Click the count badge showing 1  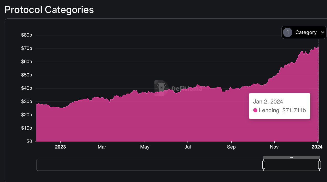288,32
